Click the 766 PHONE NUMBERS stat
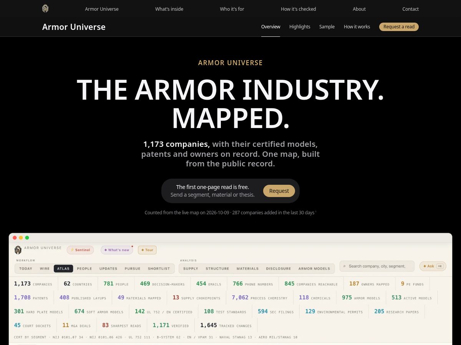Image resolution: width=461 pixels, height=345 pixels. (253, 284)
